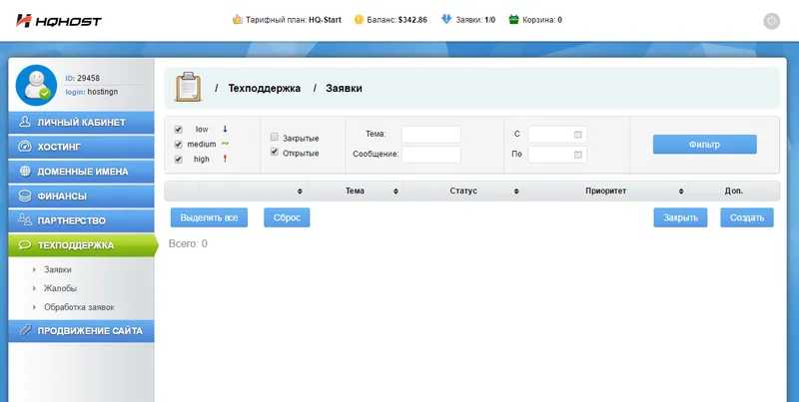Enable the Закрытые checkbox
Viewport: 799px width, 402px height.
274,137
